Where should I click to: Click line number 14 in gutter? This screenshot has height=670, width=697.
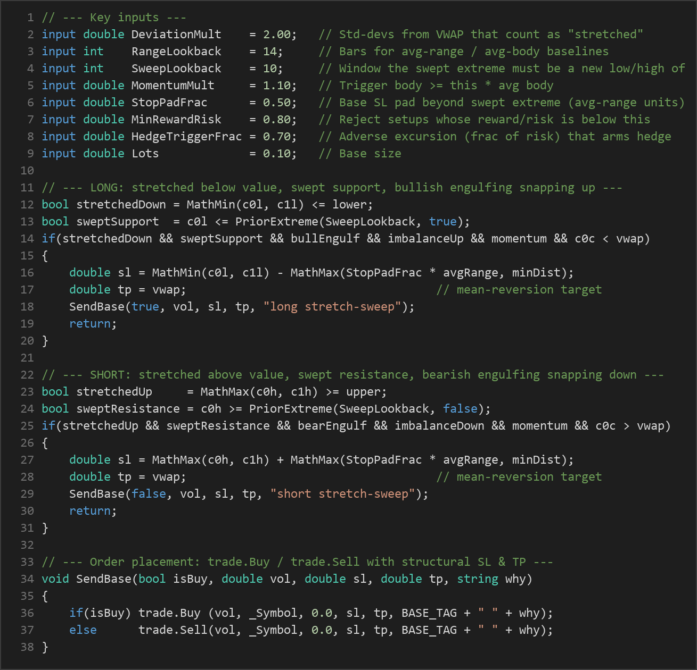pyautogui.click(x=27, y=239)
